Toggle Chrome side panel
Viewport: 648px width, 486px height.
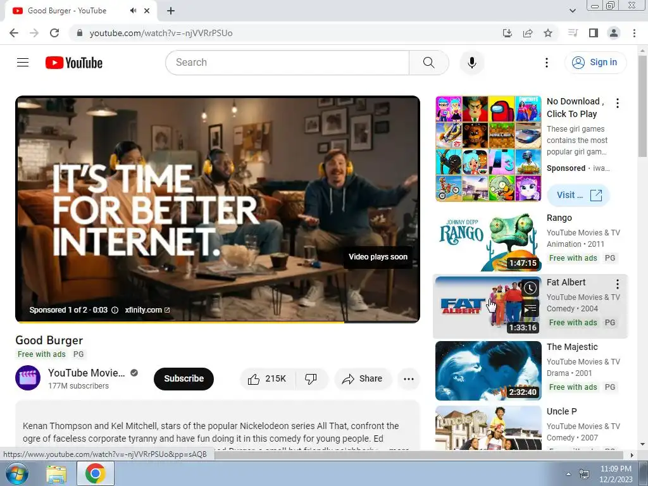point(594,33)
